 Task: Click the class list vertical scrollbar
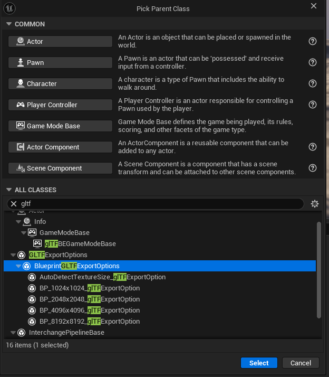point(318,269)
